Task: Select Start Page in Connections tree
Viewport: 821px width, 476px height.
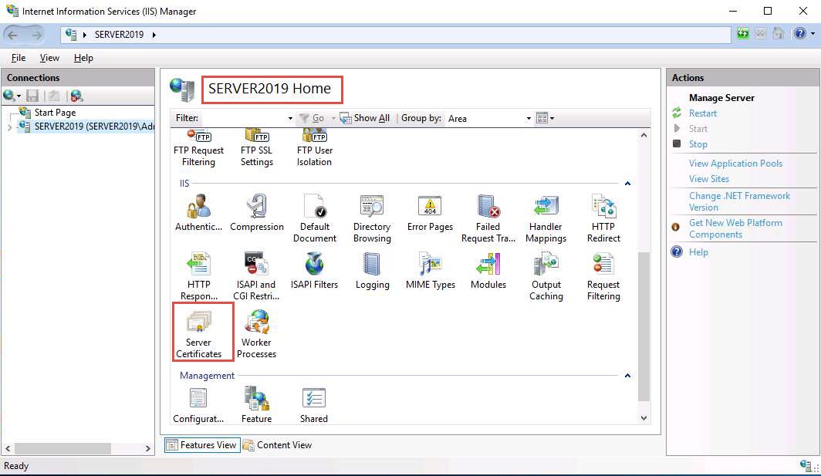Action: (55, 113)
